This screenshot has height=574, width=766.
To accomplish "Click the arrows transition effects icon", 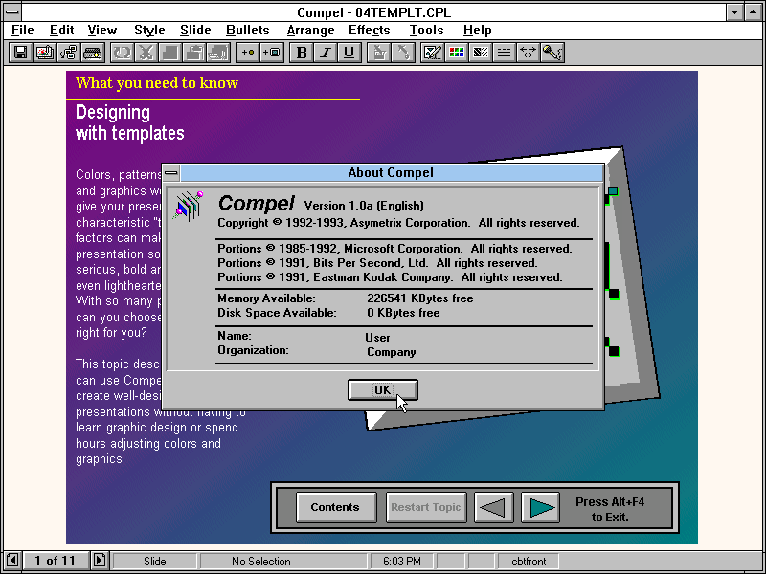I will click(x=529, y=53).
